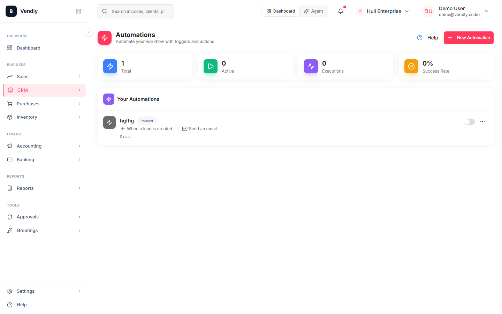Click the New Automation button

tap(469, 38)
